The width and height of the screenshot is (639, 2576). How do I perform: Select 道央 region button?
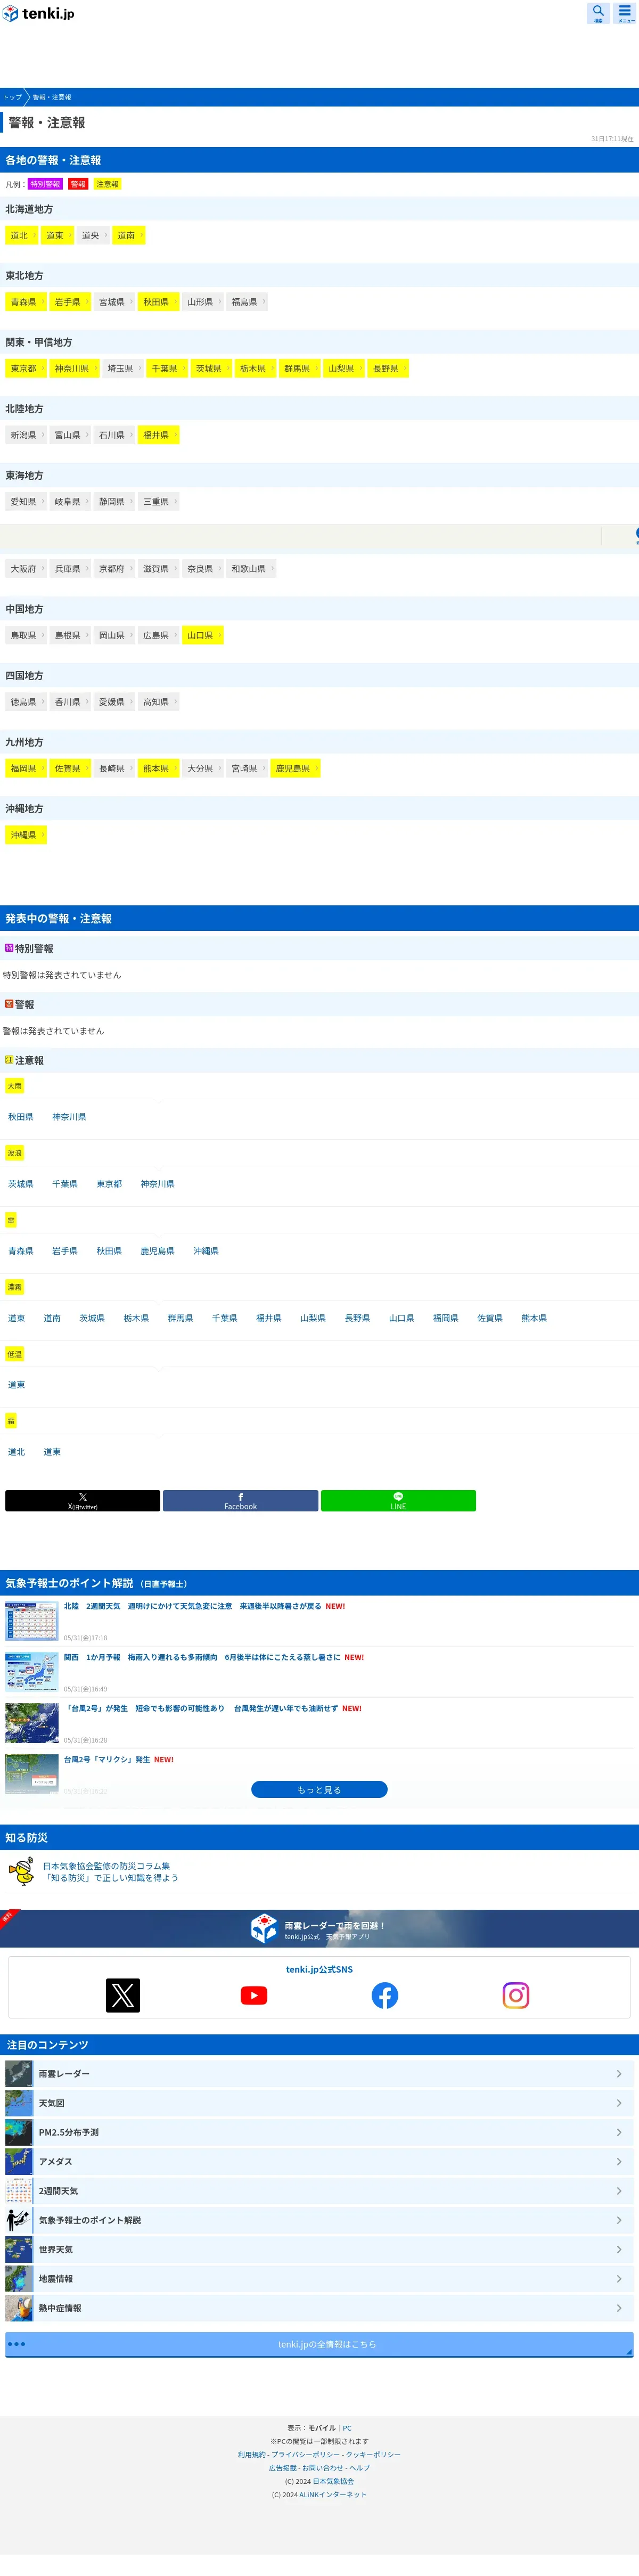coord(93,235)
